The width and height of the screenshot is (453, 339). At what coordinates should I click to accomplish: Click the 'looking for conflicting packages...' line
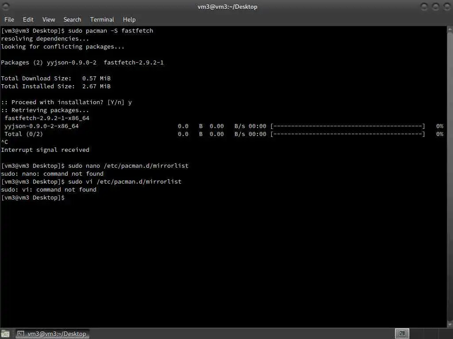click(63, 47)
